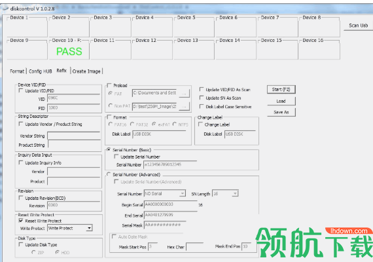373x262 pixels.
Task: Click the Non FAT image path field
Action: (x=155, y=107)
